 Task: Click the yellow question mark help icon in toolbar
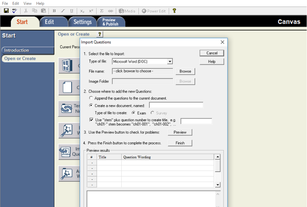174,11
